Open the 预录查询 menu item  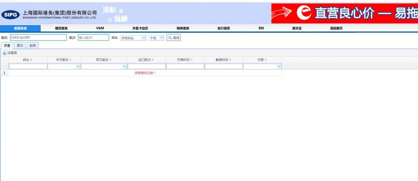coord(182,28)
